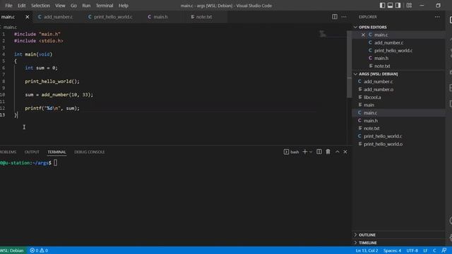This screenshot has width=452, height=254.
Task: Click the feedback icon in status bar
Action: coord(444,250)
